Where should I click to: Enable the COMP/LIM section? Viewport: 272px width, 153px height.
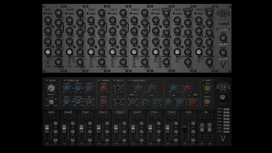point(64,80)
